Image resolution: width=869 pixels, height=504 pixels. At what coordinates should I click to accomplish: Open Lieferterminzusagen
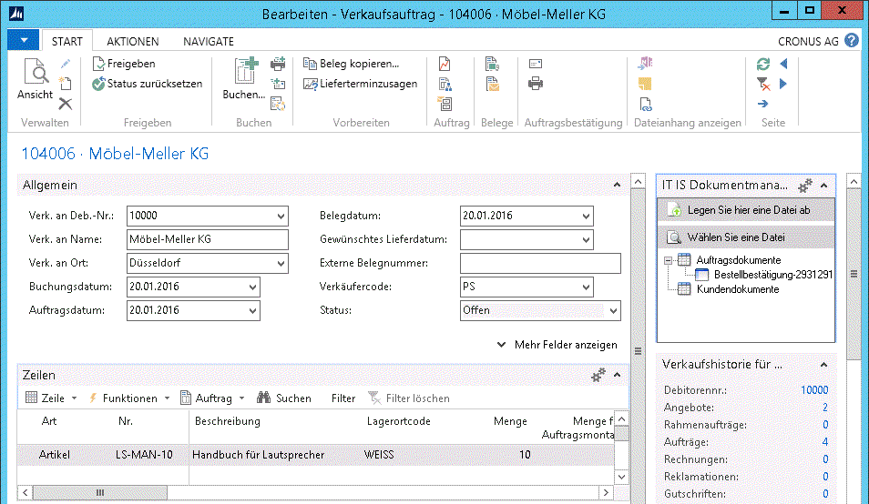360,84
